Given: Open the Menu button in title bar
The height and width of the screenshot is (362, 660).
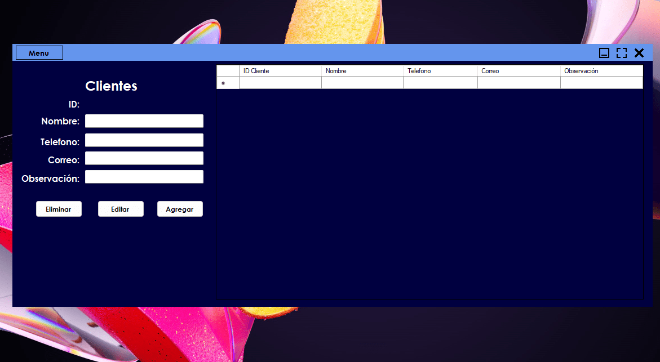Looking at the screenshot, I should click(39, 53).
